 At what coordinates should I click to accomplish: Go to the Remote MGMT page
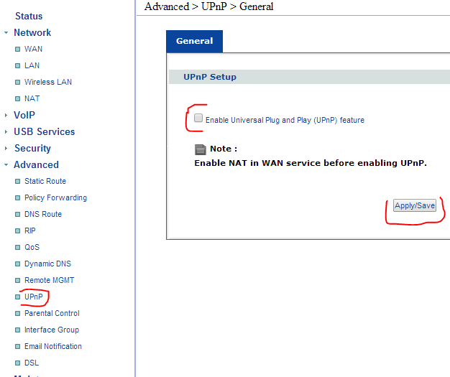point(49,280)
